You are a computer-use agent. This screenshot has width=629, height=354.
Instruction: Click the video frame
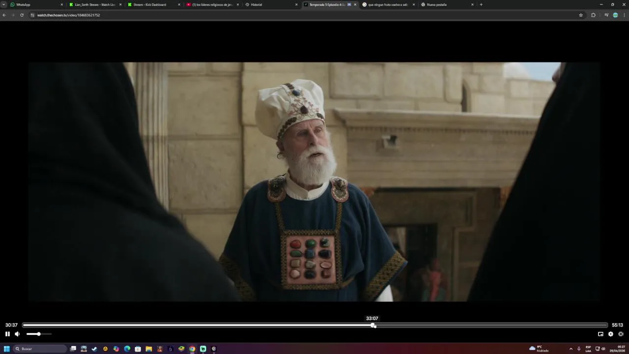[314, 181]
